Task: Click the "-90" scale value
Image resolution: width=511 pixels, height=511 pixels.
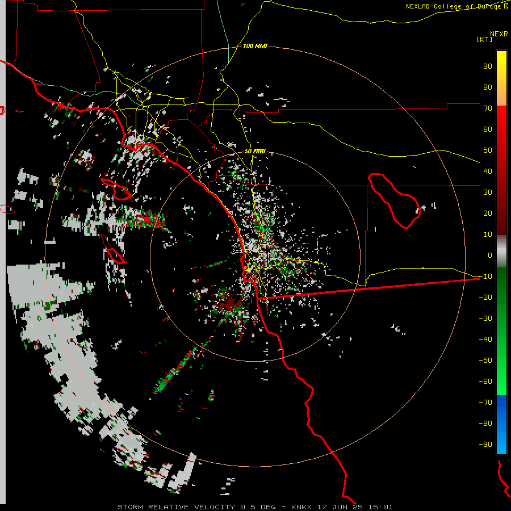Action: (485, 445)
